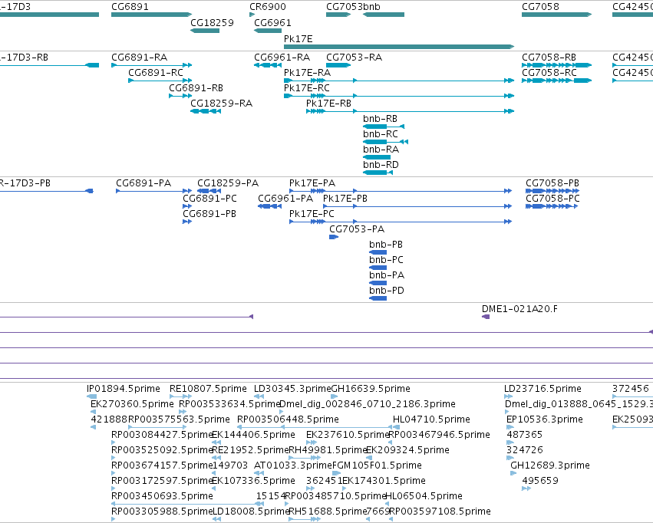
Task: Select the RP003467946.5prime EST label
Action: click(440, 436)
